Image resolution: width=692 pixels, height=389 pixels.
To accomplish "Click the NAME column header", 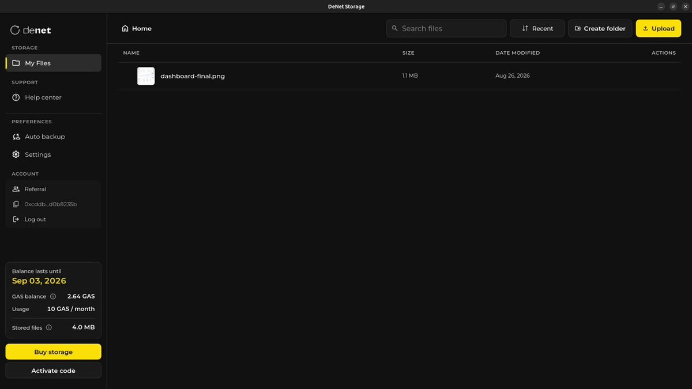I will [x=131, y=53].
